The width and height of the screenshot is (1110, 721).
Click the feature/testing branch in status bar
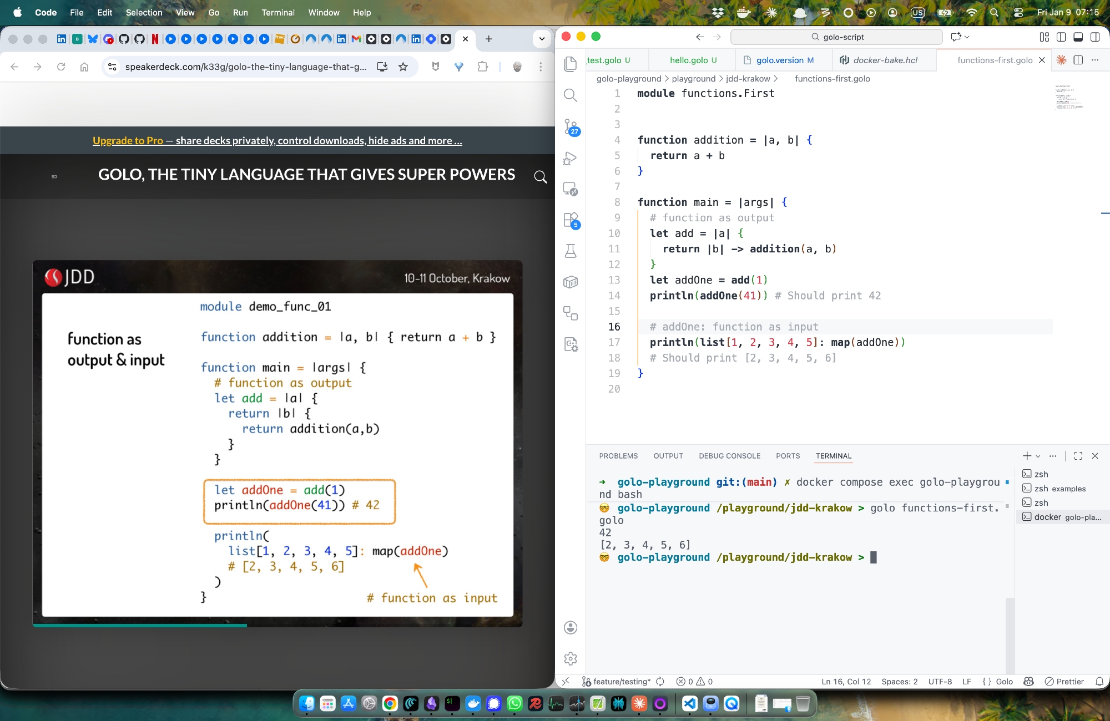tap(616, 682)
